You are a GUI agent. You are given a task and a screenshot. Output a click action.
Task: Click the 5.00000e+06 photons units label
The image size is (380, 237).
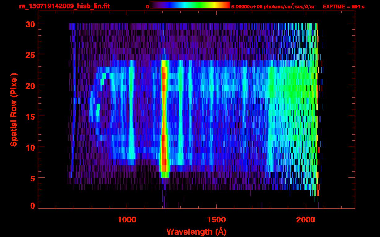coord(273,6)
